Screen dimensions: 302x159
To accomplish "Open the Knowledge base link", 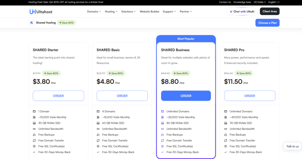I will tap(242, 2).
